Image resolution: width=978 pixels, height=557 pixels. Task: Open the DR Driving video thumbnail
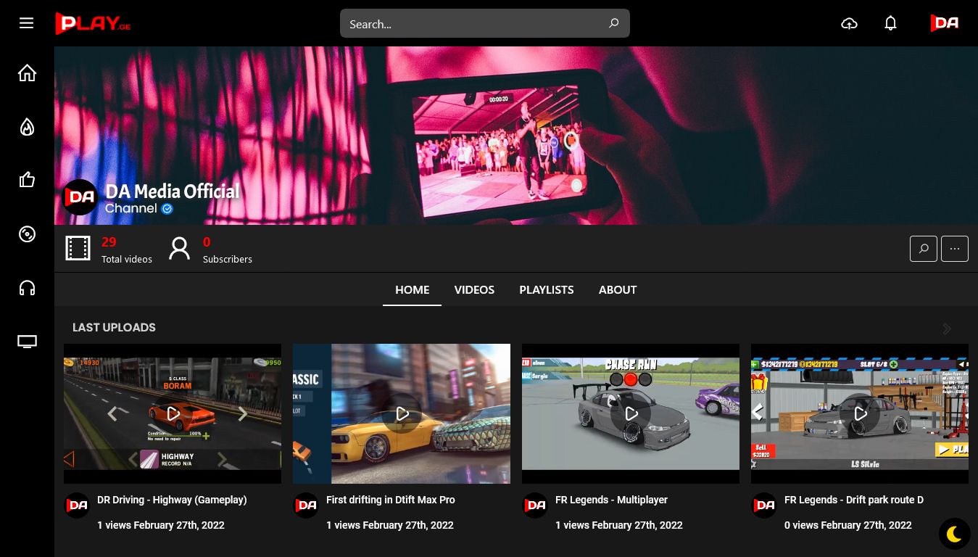tap(173, 413)
